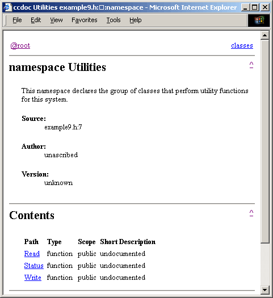The image size is (273, 298).
Task: Jump to top via caret beside namespace Utilities
Action: point(251,65)
